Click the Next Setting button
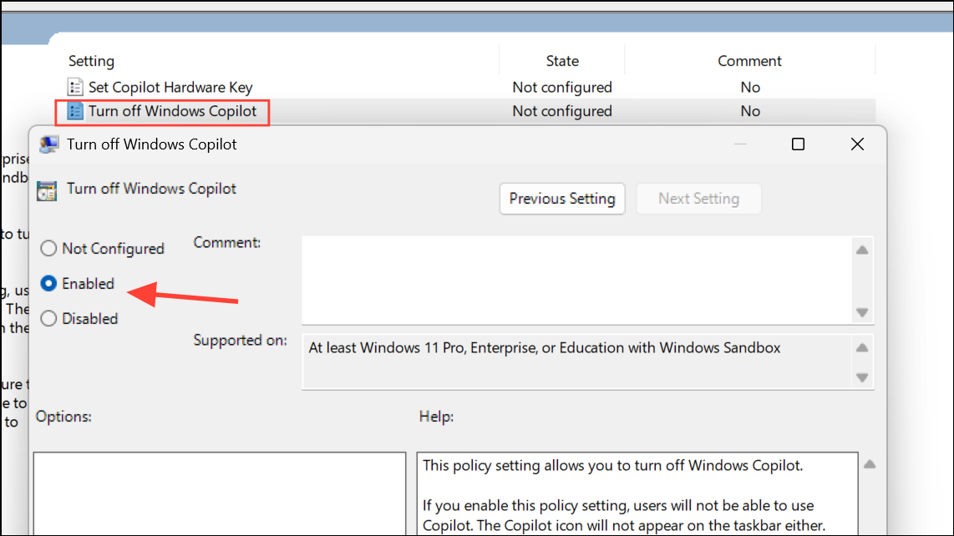The image size is (954, 536). pyautogui.click(x=698, y=199)
